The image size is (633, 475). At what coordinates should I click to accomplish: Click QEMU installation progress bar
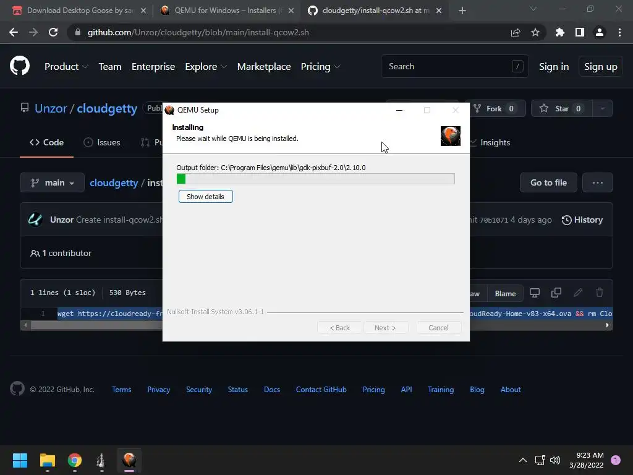(x=316, y=179)
